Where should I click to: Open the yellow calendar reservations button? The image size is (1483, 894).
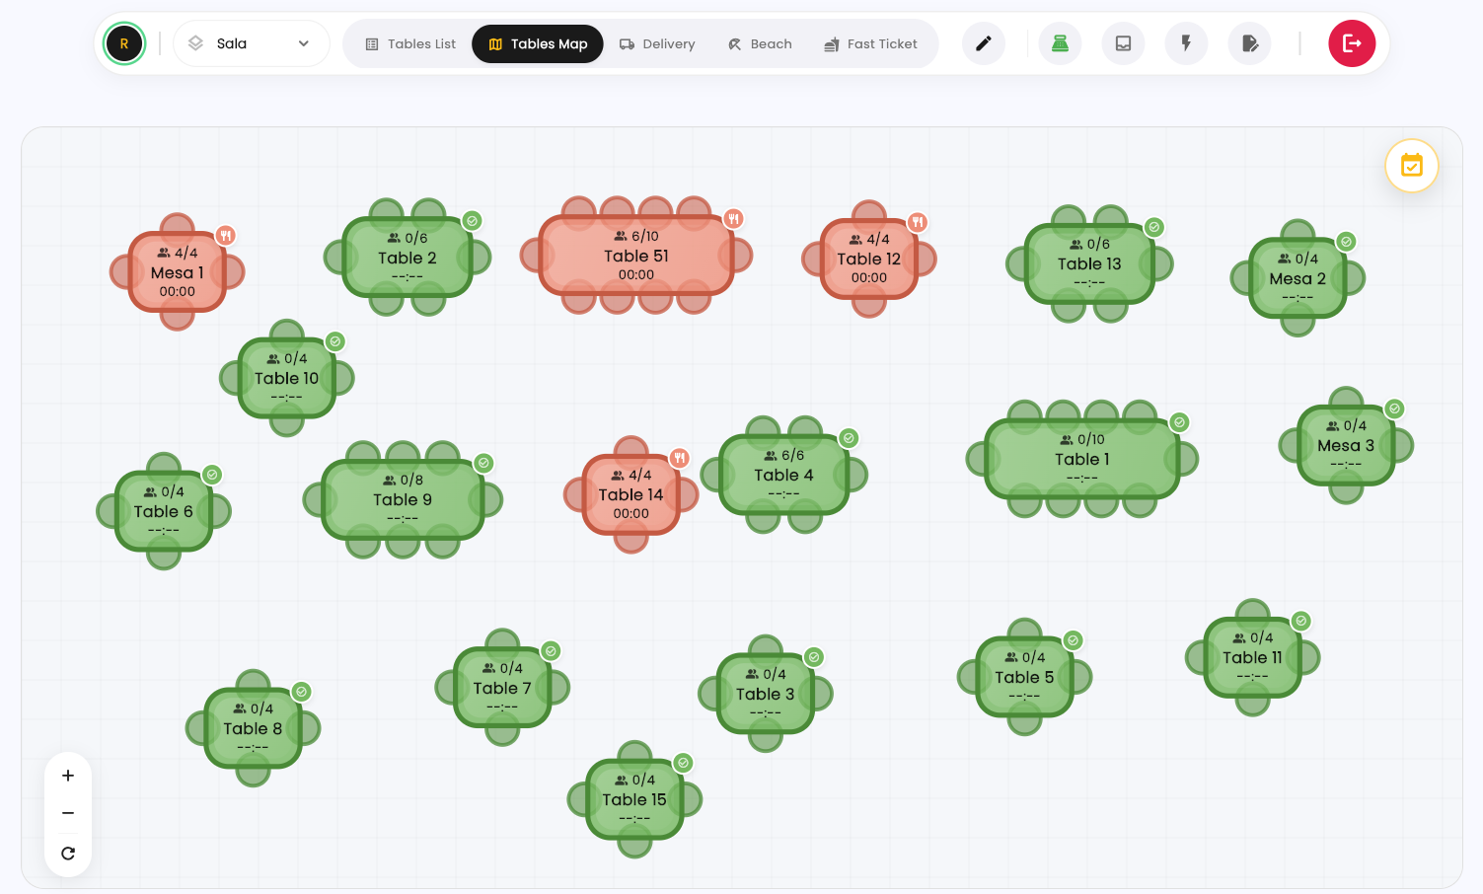tap(1412, 166)
